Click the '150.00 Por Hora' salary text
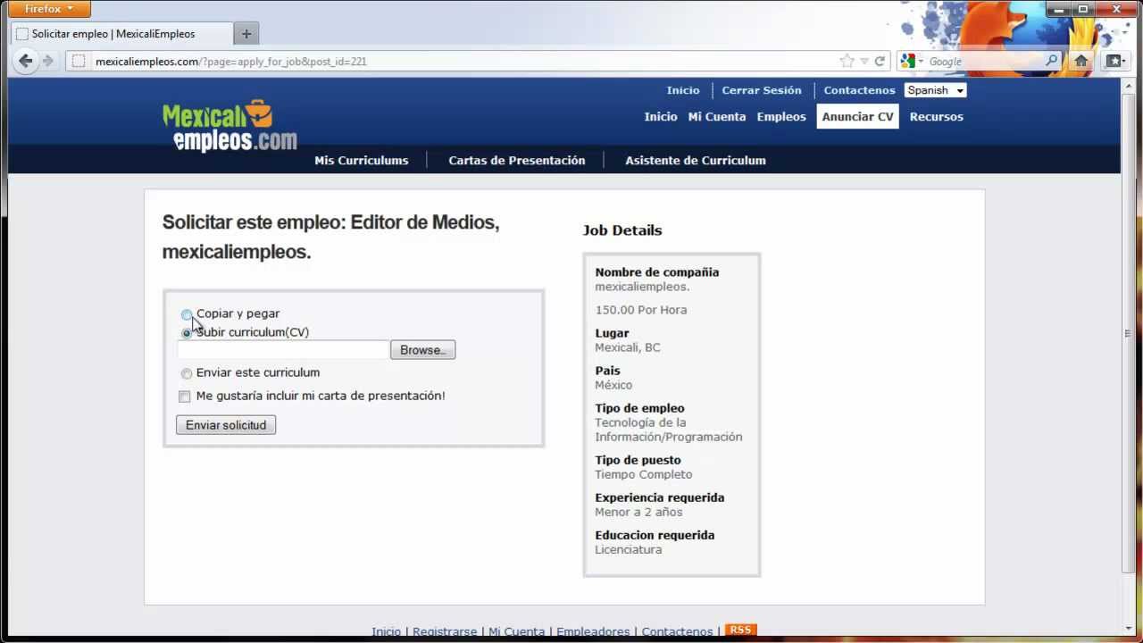The height and width of the screenshot is (643, 1143). pos(641,310)
